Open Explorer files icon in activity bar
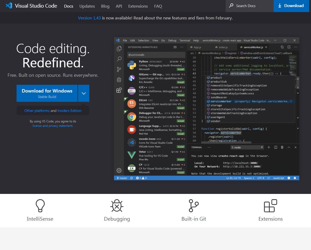This screenshot has height=250, width=311. [x=119, y=48]
